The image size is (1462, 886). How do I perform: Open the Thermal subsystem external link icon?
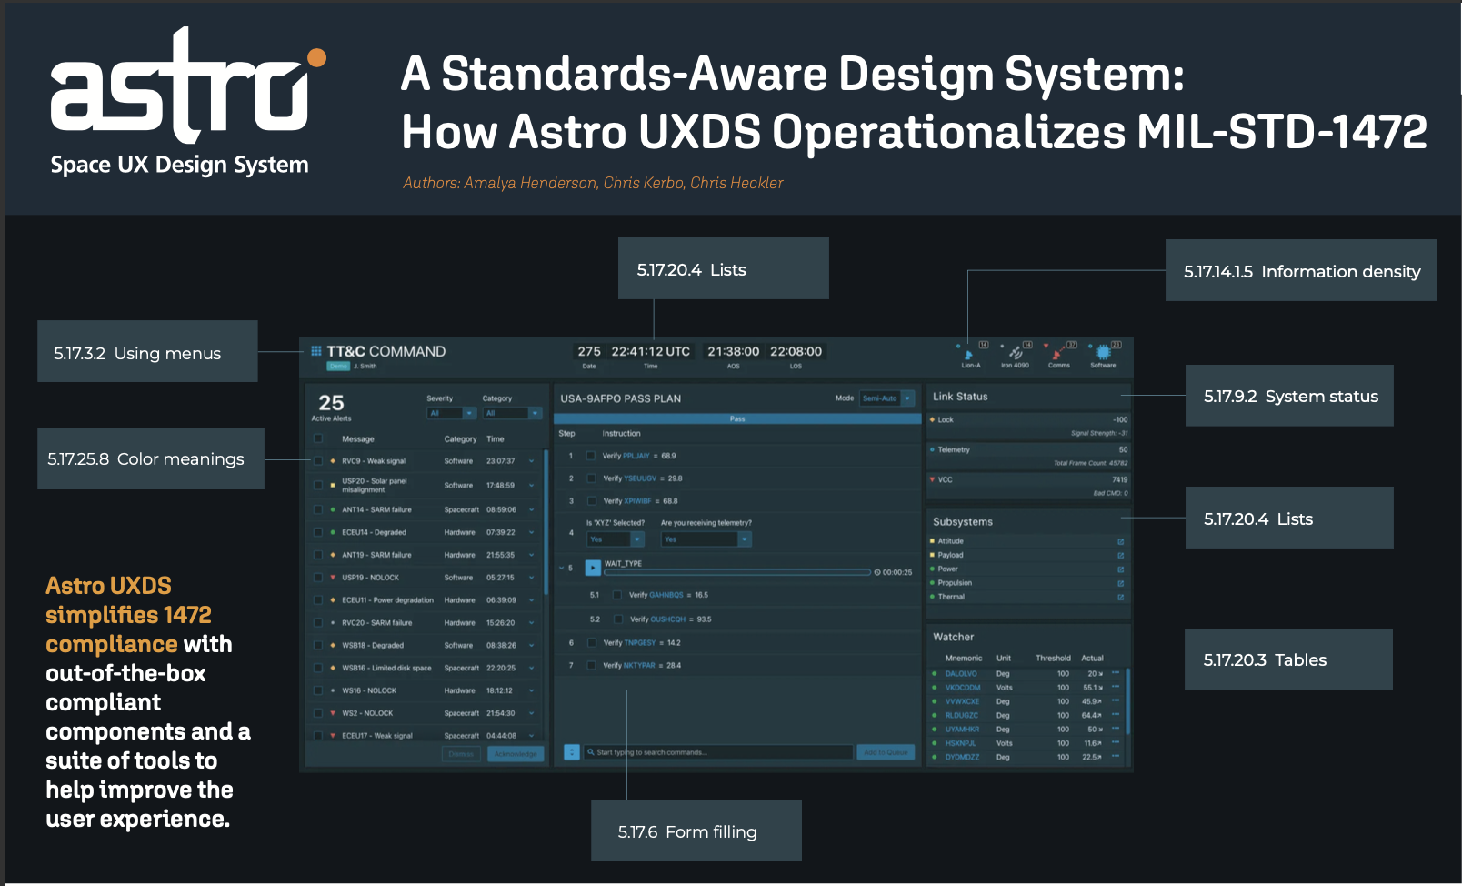coord(1120,598)
